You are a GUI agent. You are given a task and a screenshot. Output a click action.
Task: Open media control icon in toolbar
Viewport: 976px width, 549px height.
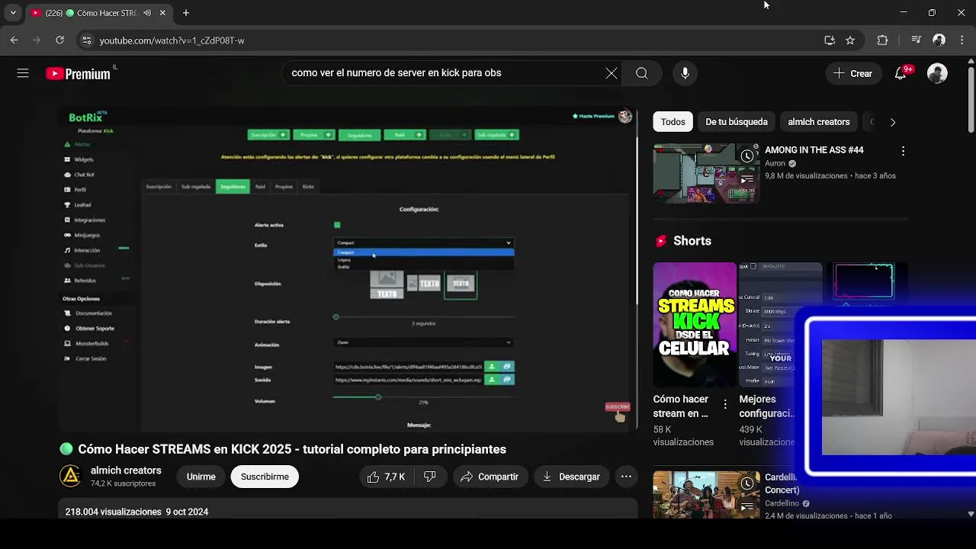pyautogui.click(x=917, y=40)
